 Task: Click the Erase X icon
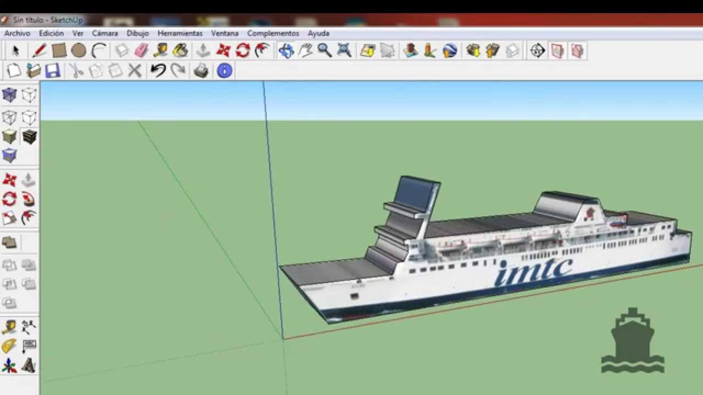(135, 70)
